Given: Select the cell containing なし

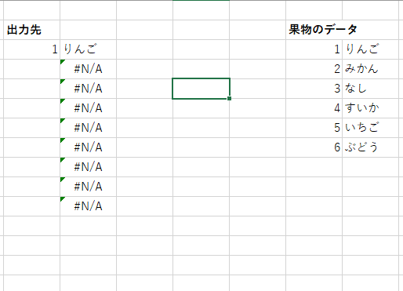Looking at the screenshot, I should pos(370,89).
